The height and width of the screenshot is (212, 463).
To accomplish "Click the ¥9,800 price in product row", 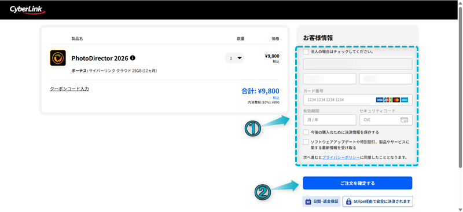I will (272, 56).
